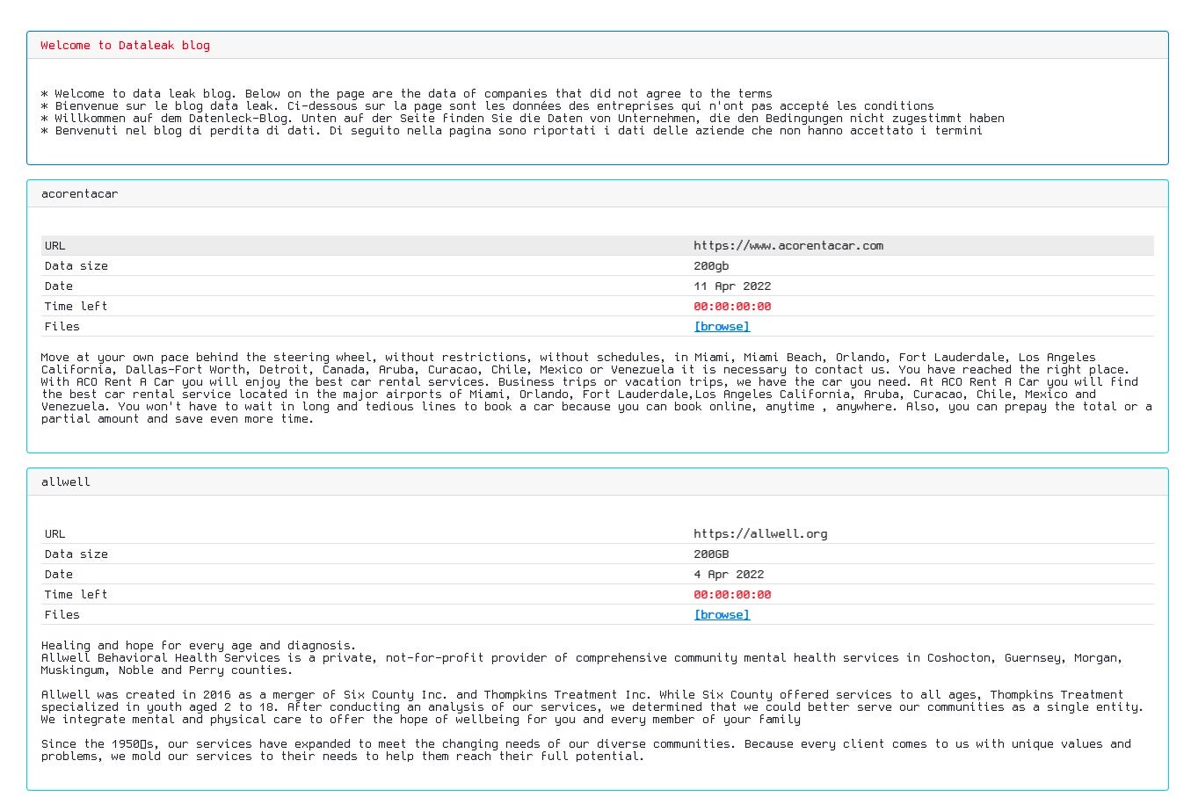Click the 'Files' label in acorentacar table
The image size is (1191, 797).
62,327
